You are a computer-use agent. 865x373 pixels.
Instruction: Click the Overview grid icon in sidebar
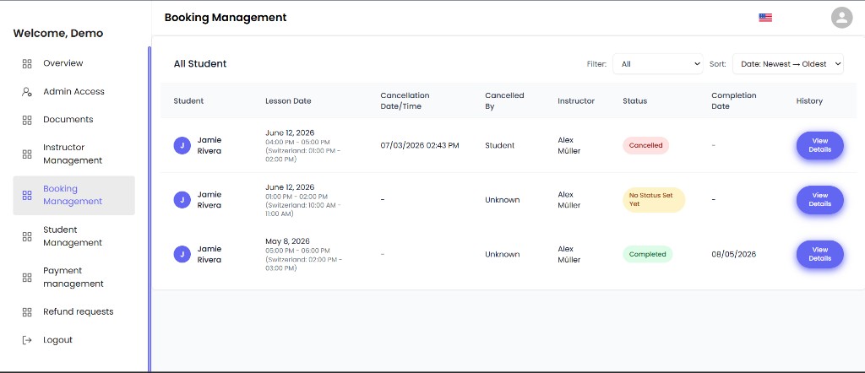26,63
